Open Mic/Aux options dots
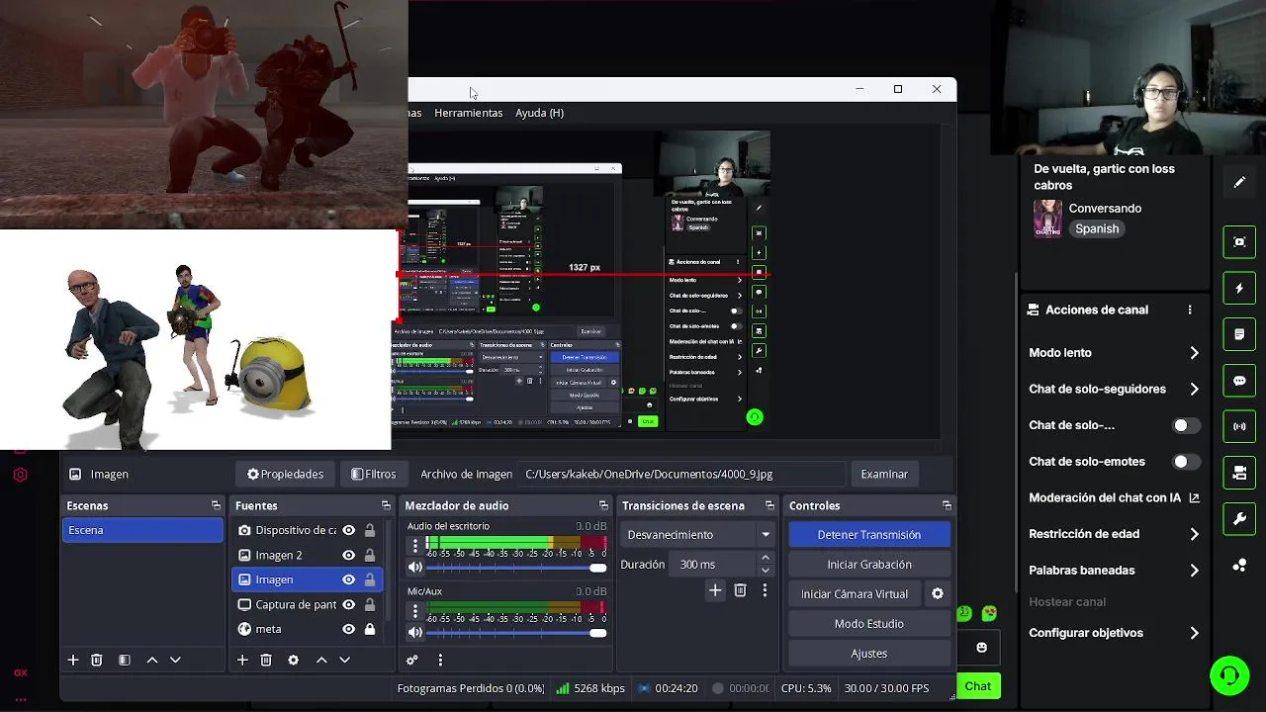 coord(415,610)
